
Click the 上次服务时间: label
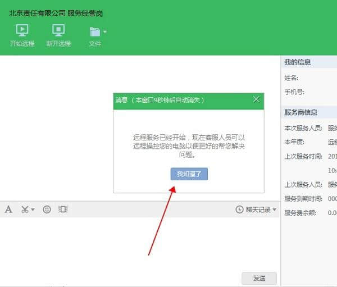tap(303, 156)
